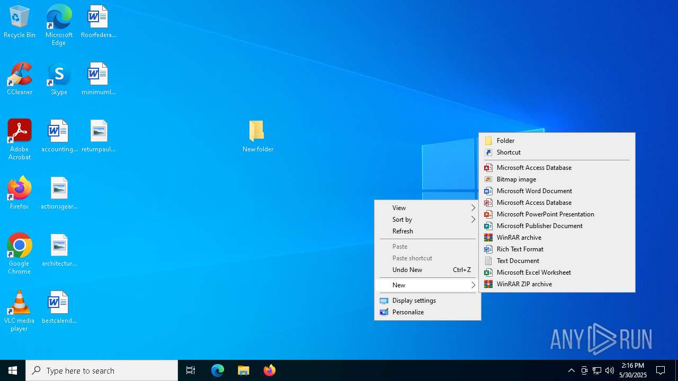Select the Adobe Acrobat desktop shortcut
This screenshot has height=381, width=678.
[x=20, y=140]
